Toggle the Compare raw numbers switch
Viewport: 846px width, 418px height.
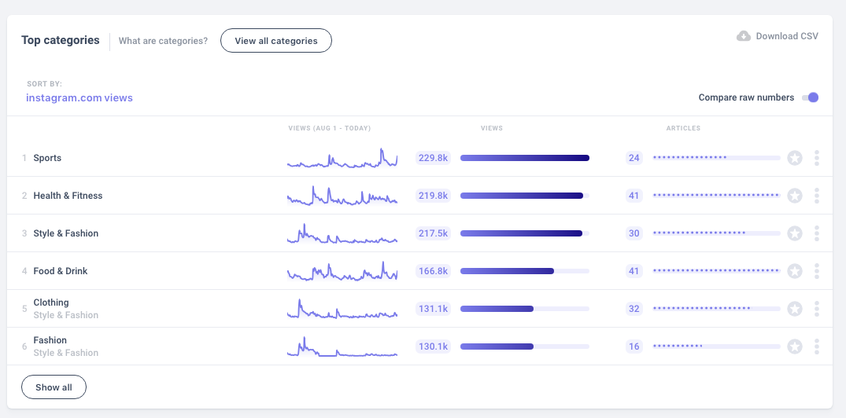tap(810, 97)
